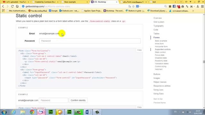Open Helper classes in the sidebar

click(160, 82)
